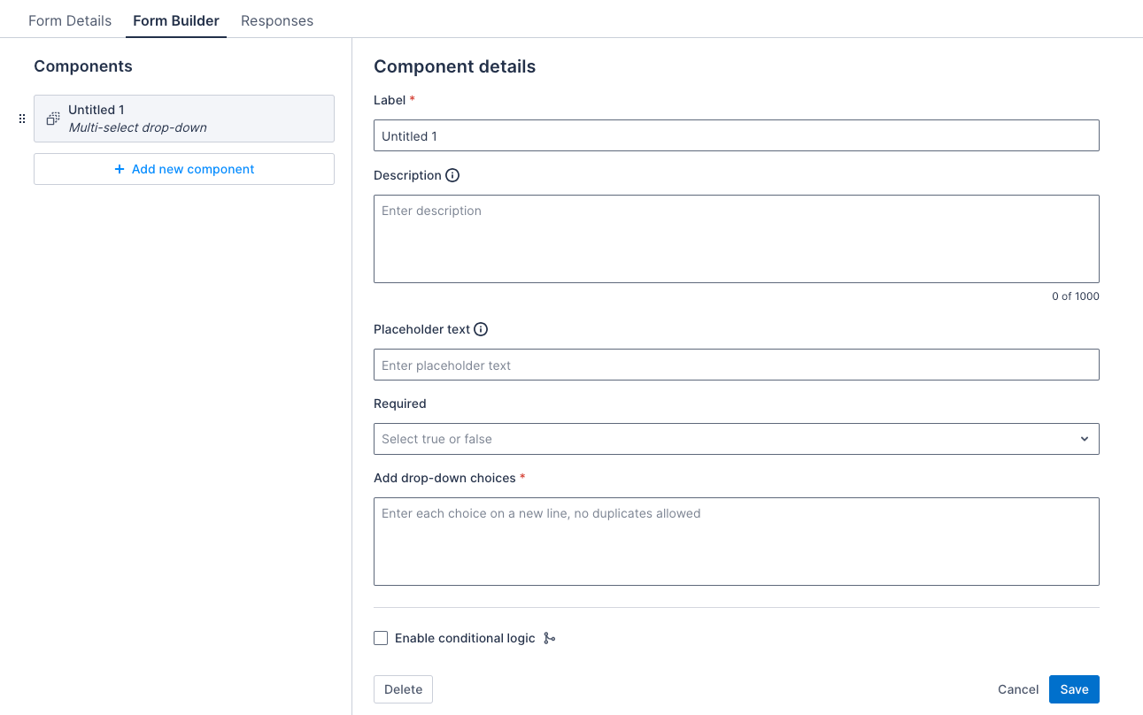Save the component details
1143x715 pixels.
tap(1074, 688)
